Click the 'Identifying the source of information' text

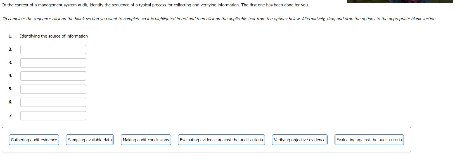click(54, 36)
